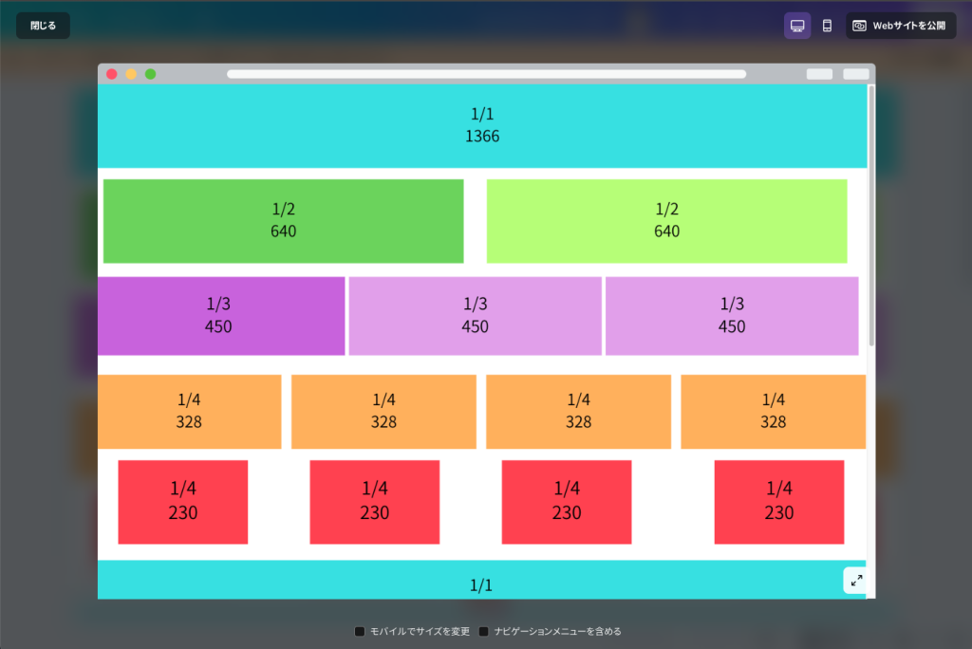Click the first orange 1/4 328 block
Viewport: 972px width, 649px height.
click(x=189, y=411)
